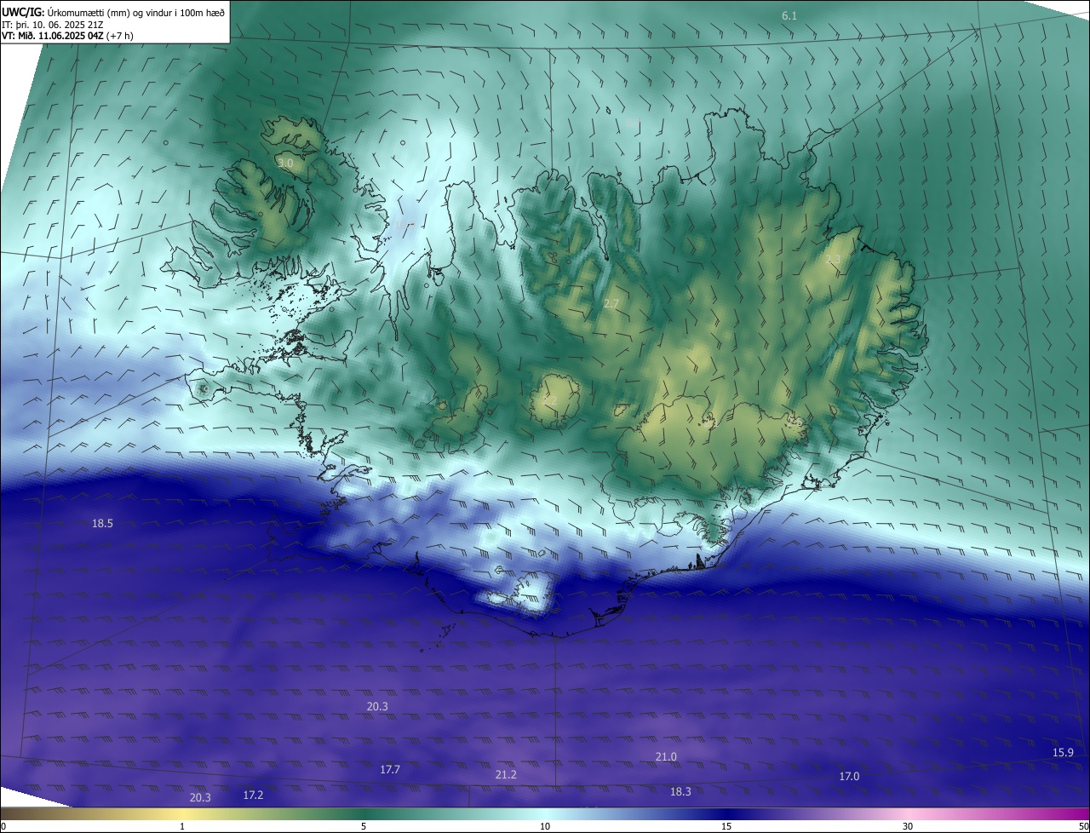The image size is (1090, 833).
Task: Click the 2.3 value label in east Iceland
Action: 833,260
